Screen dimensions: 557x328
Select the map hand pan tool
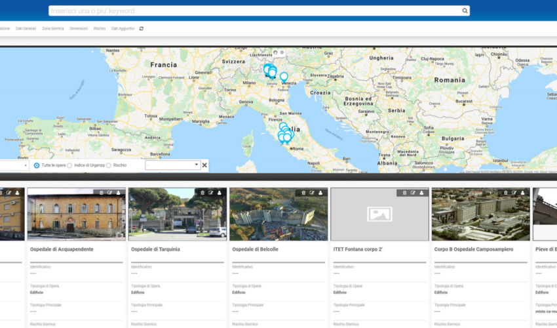(x=275, y=52)
